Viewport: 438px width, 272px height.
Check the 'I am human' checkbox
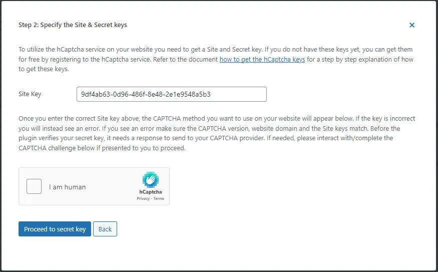click(34, 186)
